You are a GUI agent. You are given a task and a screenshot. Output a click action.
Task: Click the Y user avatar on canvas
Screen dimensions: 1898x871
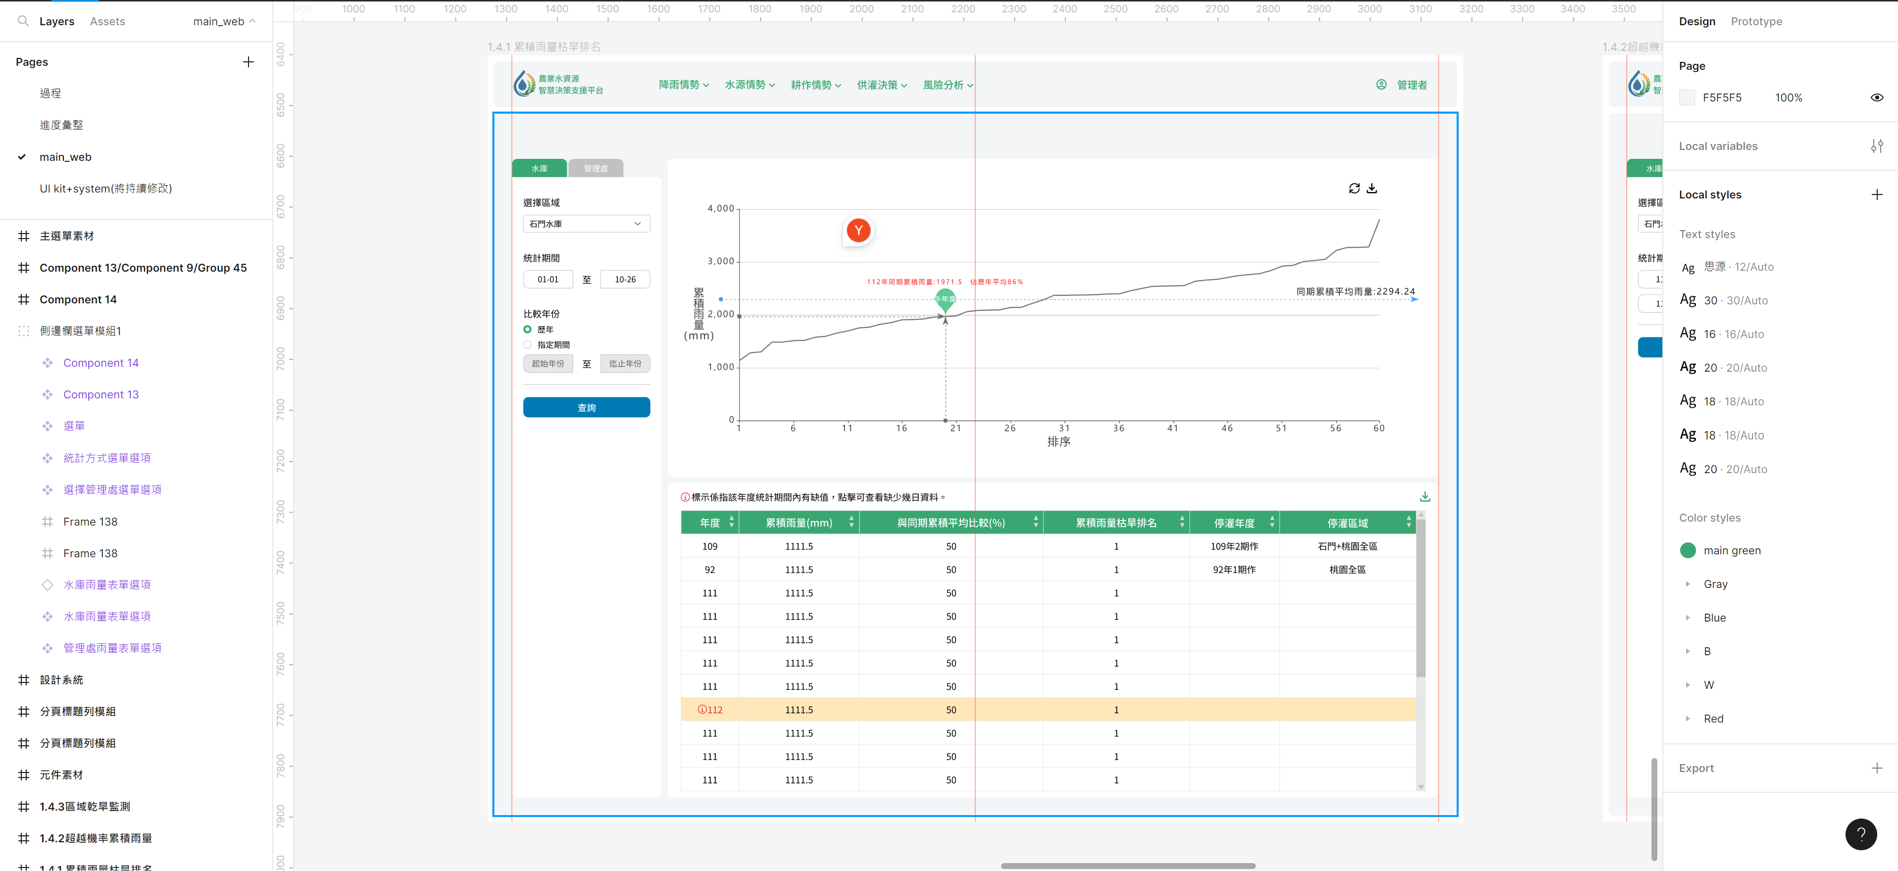[x=858, y=231]
